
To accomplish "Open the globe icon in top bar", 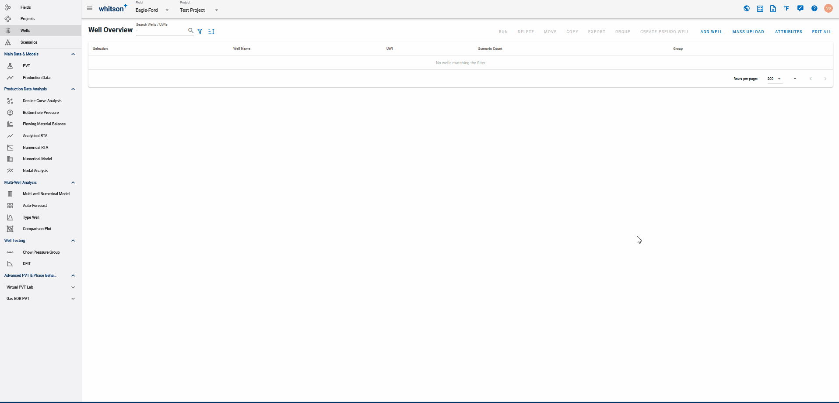I will (747, 8).
